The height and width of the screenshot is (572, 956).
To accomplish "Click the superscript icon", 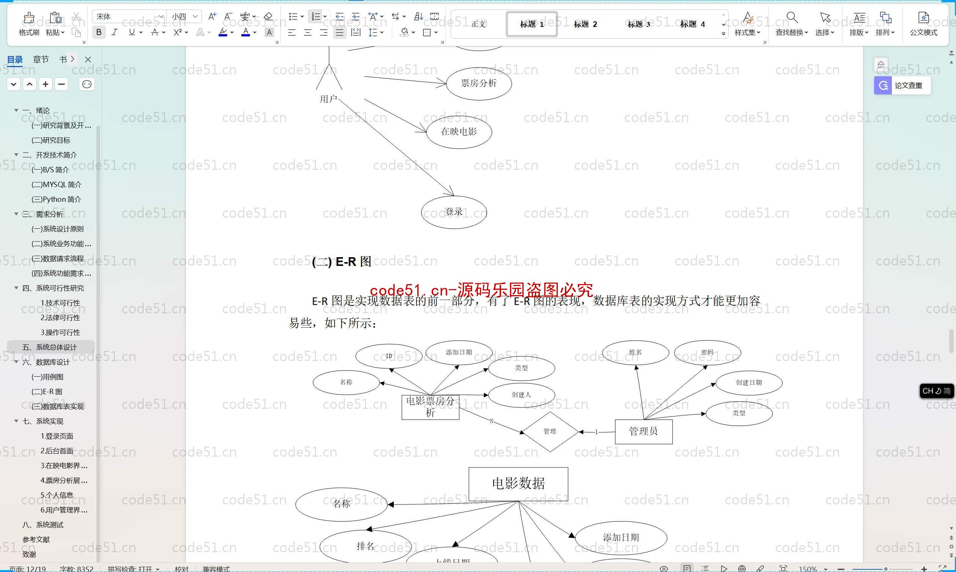I will click(178, 33).
